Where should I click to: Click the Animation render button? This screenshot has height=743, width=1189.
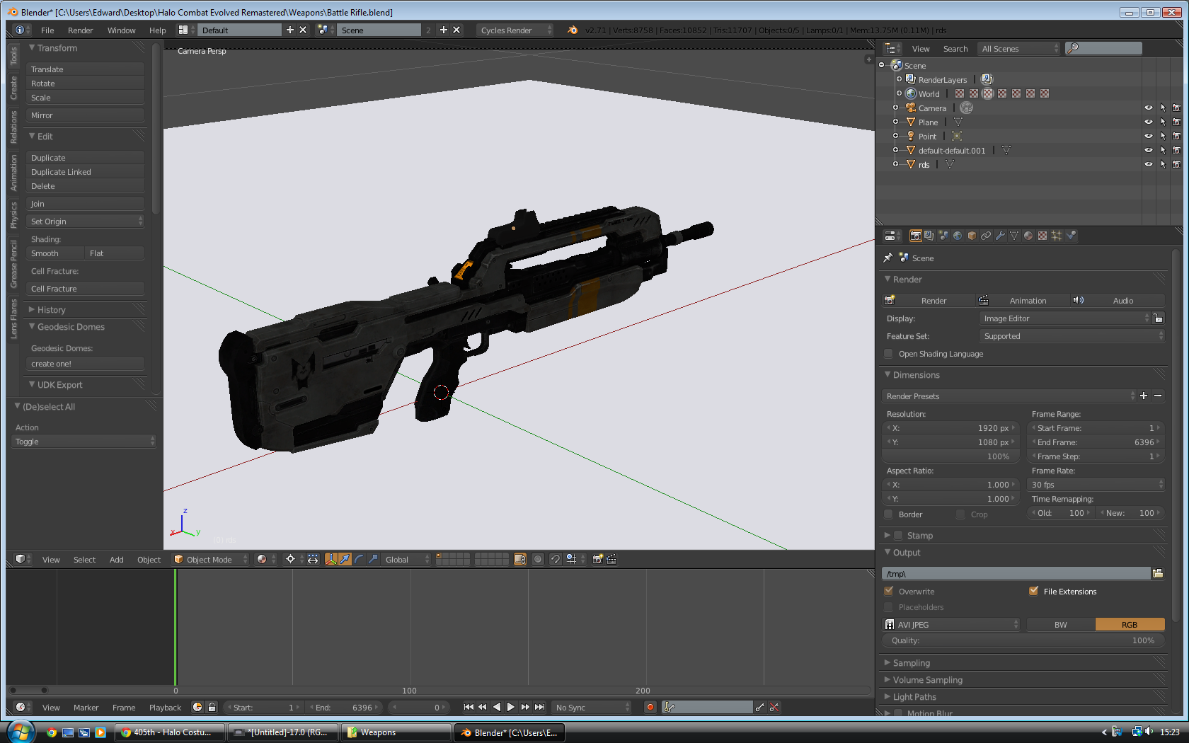point(1027,301)
